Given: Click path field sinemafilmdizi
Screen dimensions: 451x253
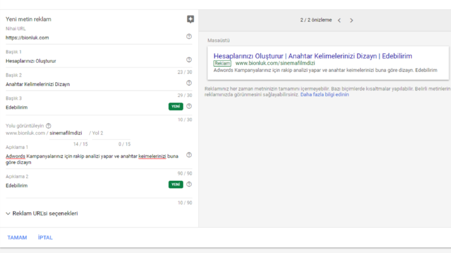Looking at the screenshot, I should click(68, 133).
